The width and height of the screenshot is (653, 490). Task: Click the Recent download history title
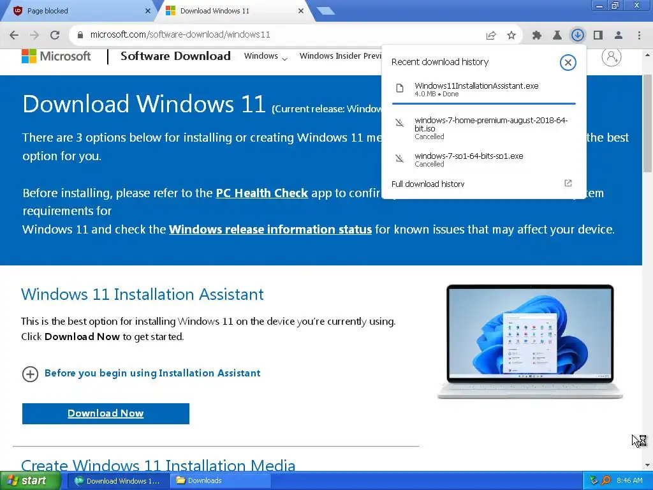point(440,62)
